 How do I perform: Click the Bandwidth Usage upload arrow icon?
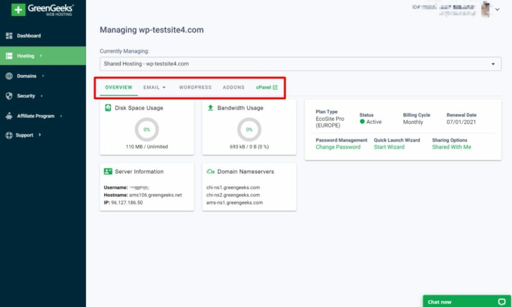tap(210, 107)
